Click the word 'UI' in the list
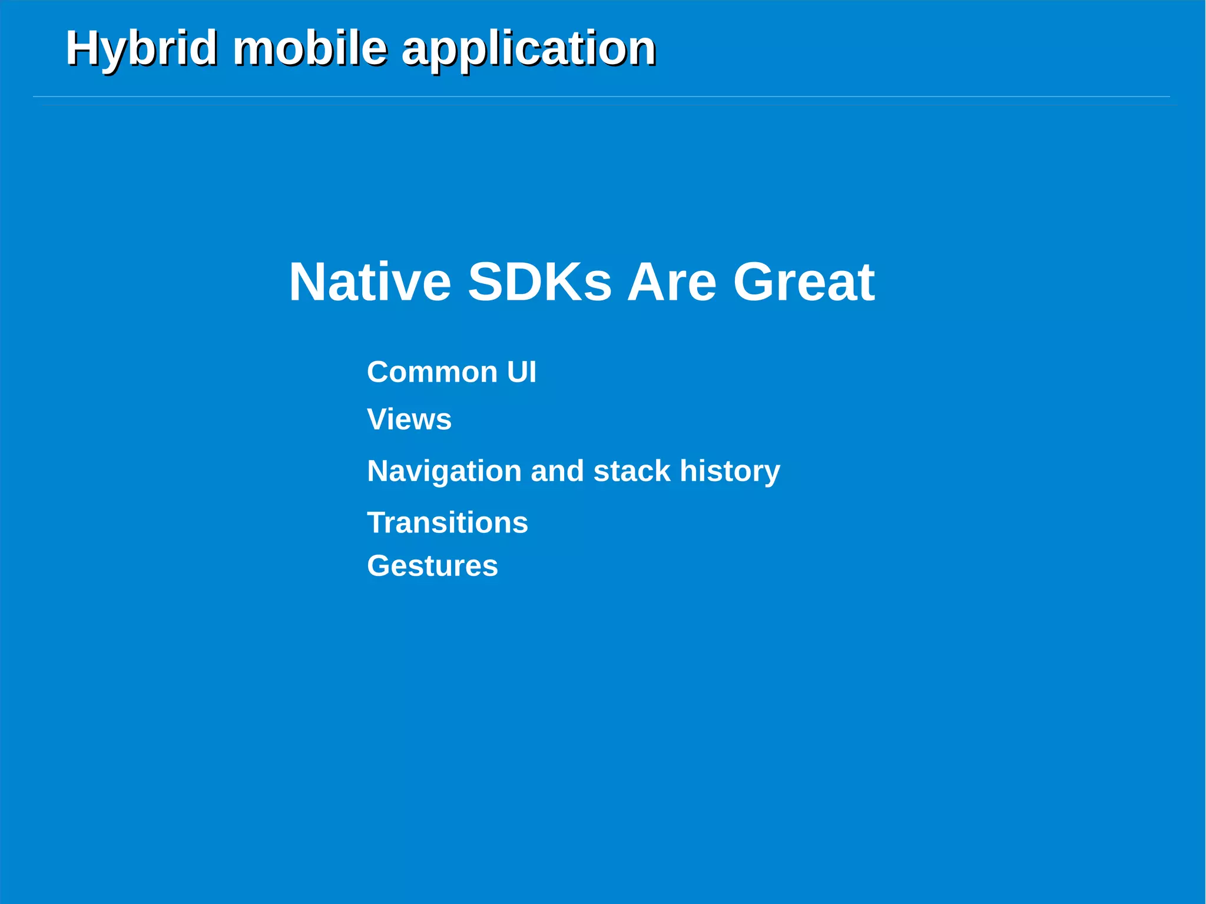Image resolution: width=1206 pixels, height=904 pixels. 521,372
